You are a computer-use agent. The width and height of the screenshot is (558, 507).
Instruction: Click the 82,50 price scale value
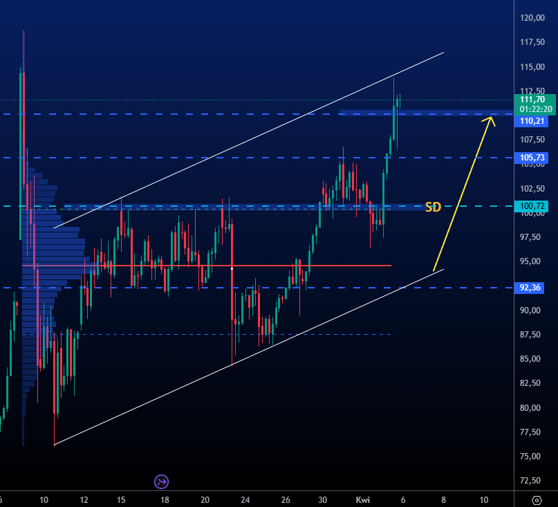[530, 383]
